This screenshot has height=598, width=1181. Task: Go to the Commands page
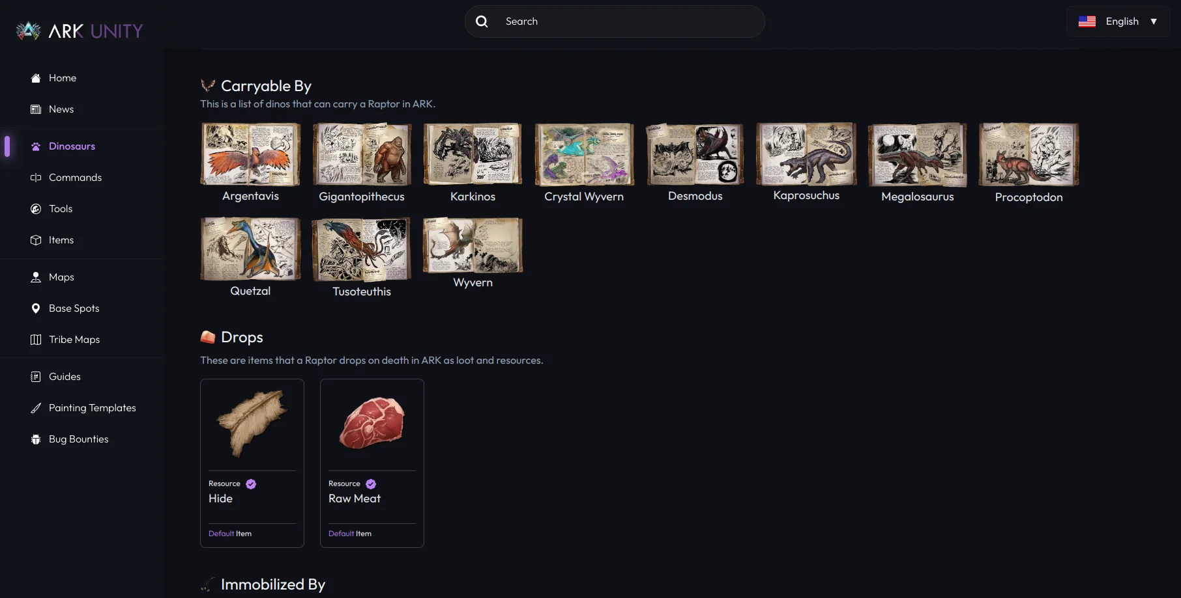[75, 178]
